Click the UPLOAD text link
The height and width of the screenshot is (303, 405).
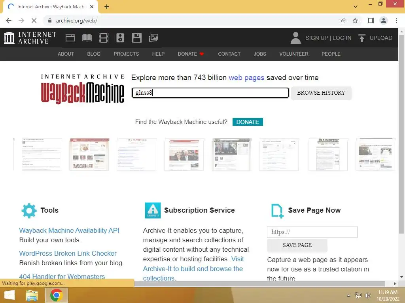pyautogui.click(x=381, y=38)
